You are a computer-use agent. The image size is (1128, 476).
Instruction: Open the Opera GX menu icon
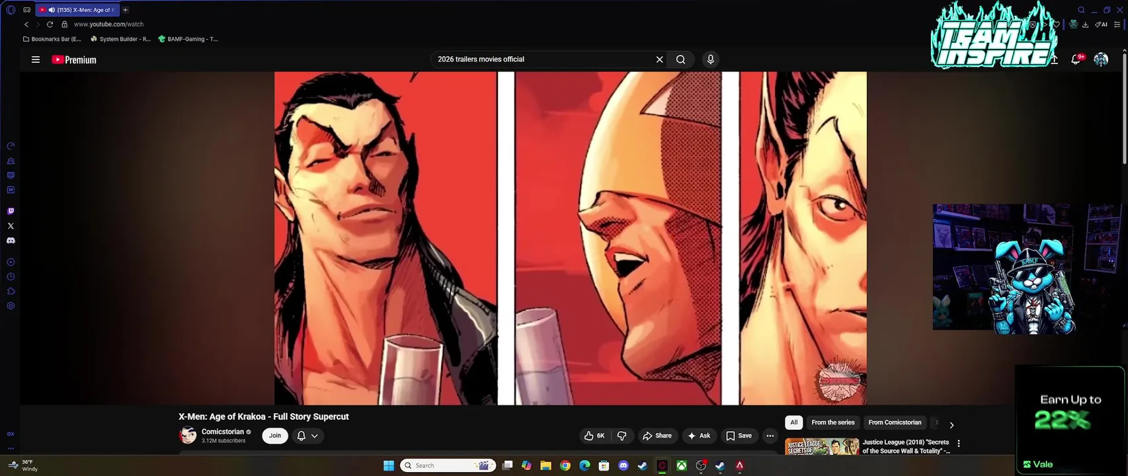tap(10, 10)
